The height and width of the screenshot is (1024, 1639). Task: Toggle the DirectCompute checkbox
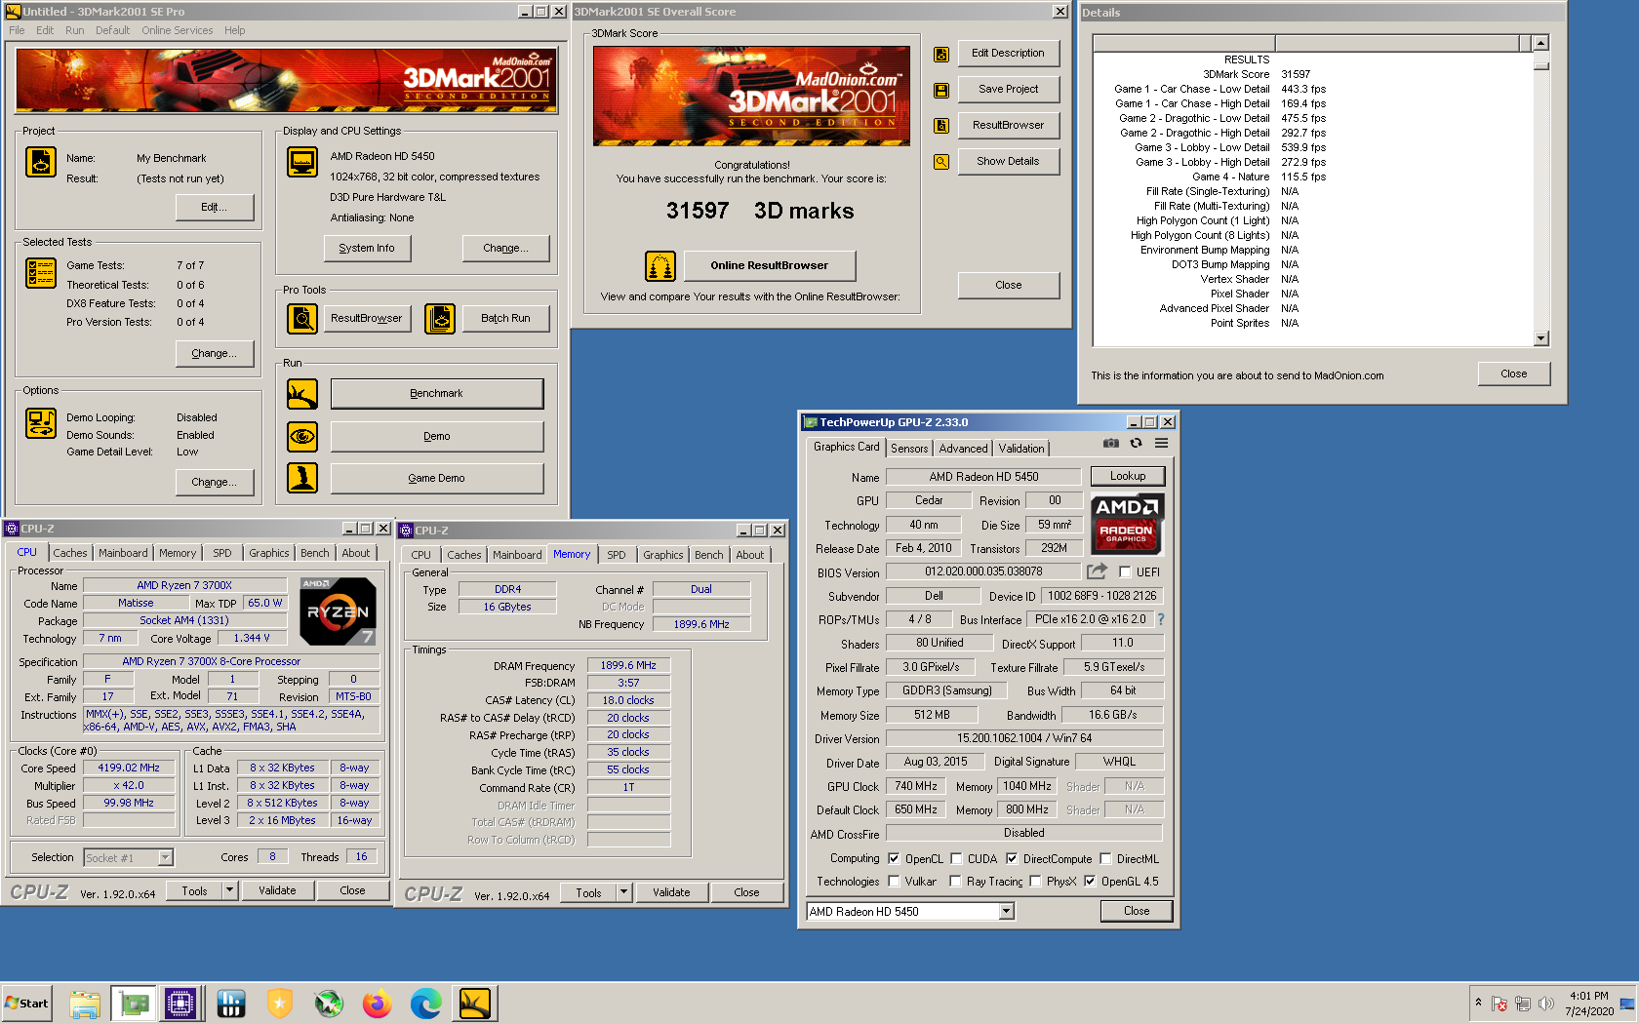click(x=1012, y=859)
